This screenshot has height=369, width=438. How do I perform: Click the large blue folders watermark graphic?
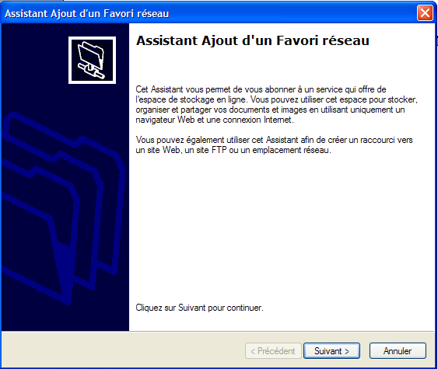(63, 207)
